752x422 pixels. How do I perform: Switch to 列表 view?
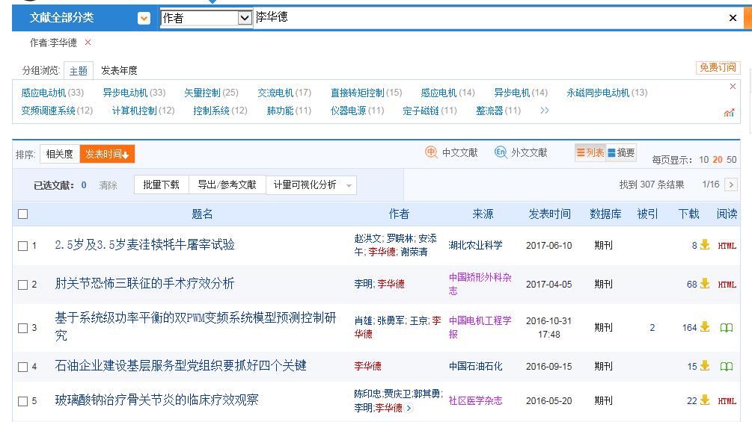(590, 152)
